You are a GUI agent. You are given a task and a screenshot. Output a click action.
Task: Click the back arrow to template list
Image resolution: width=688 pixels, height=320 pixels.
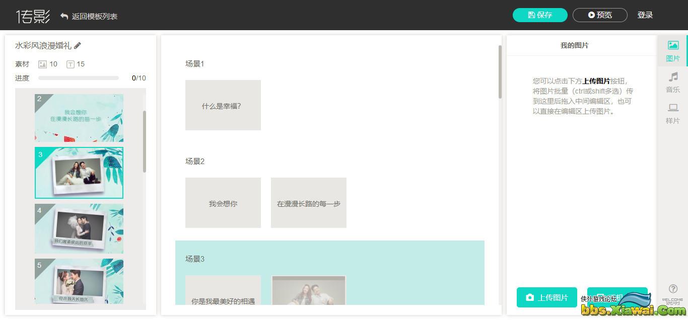tap(64, 16)
